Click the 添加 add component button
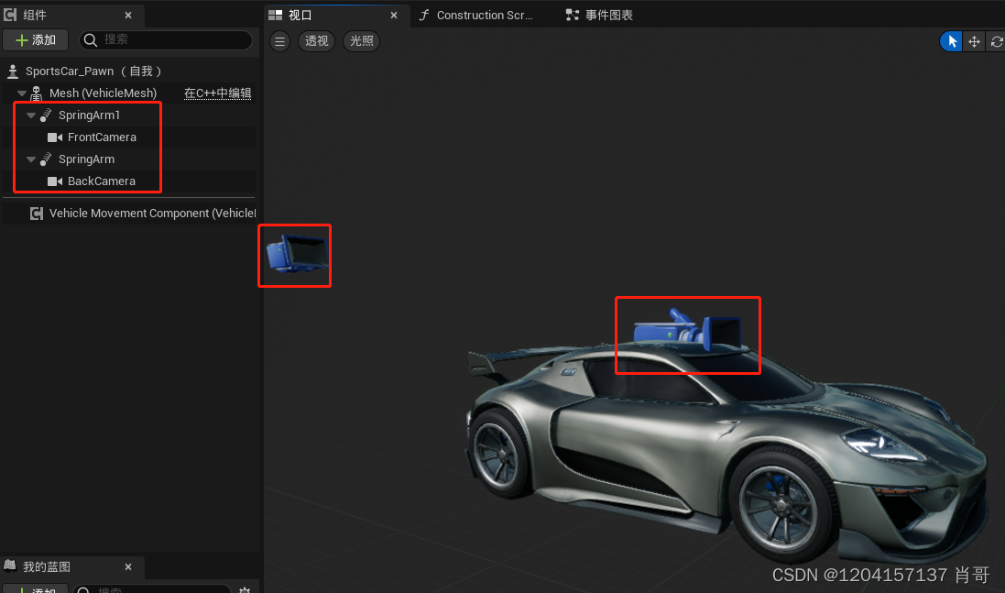 point(35,39)
